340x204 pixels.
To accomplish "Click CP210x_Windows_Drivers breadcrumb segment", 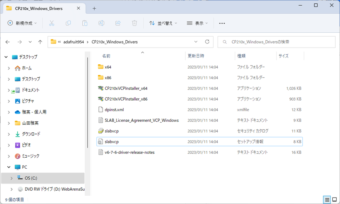I will [x=114, y=42].
